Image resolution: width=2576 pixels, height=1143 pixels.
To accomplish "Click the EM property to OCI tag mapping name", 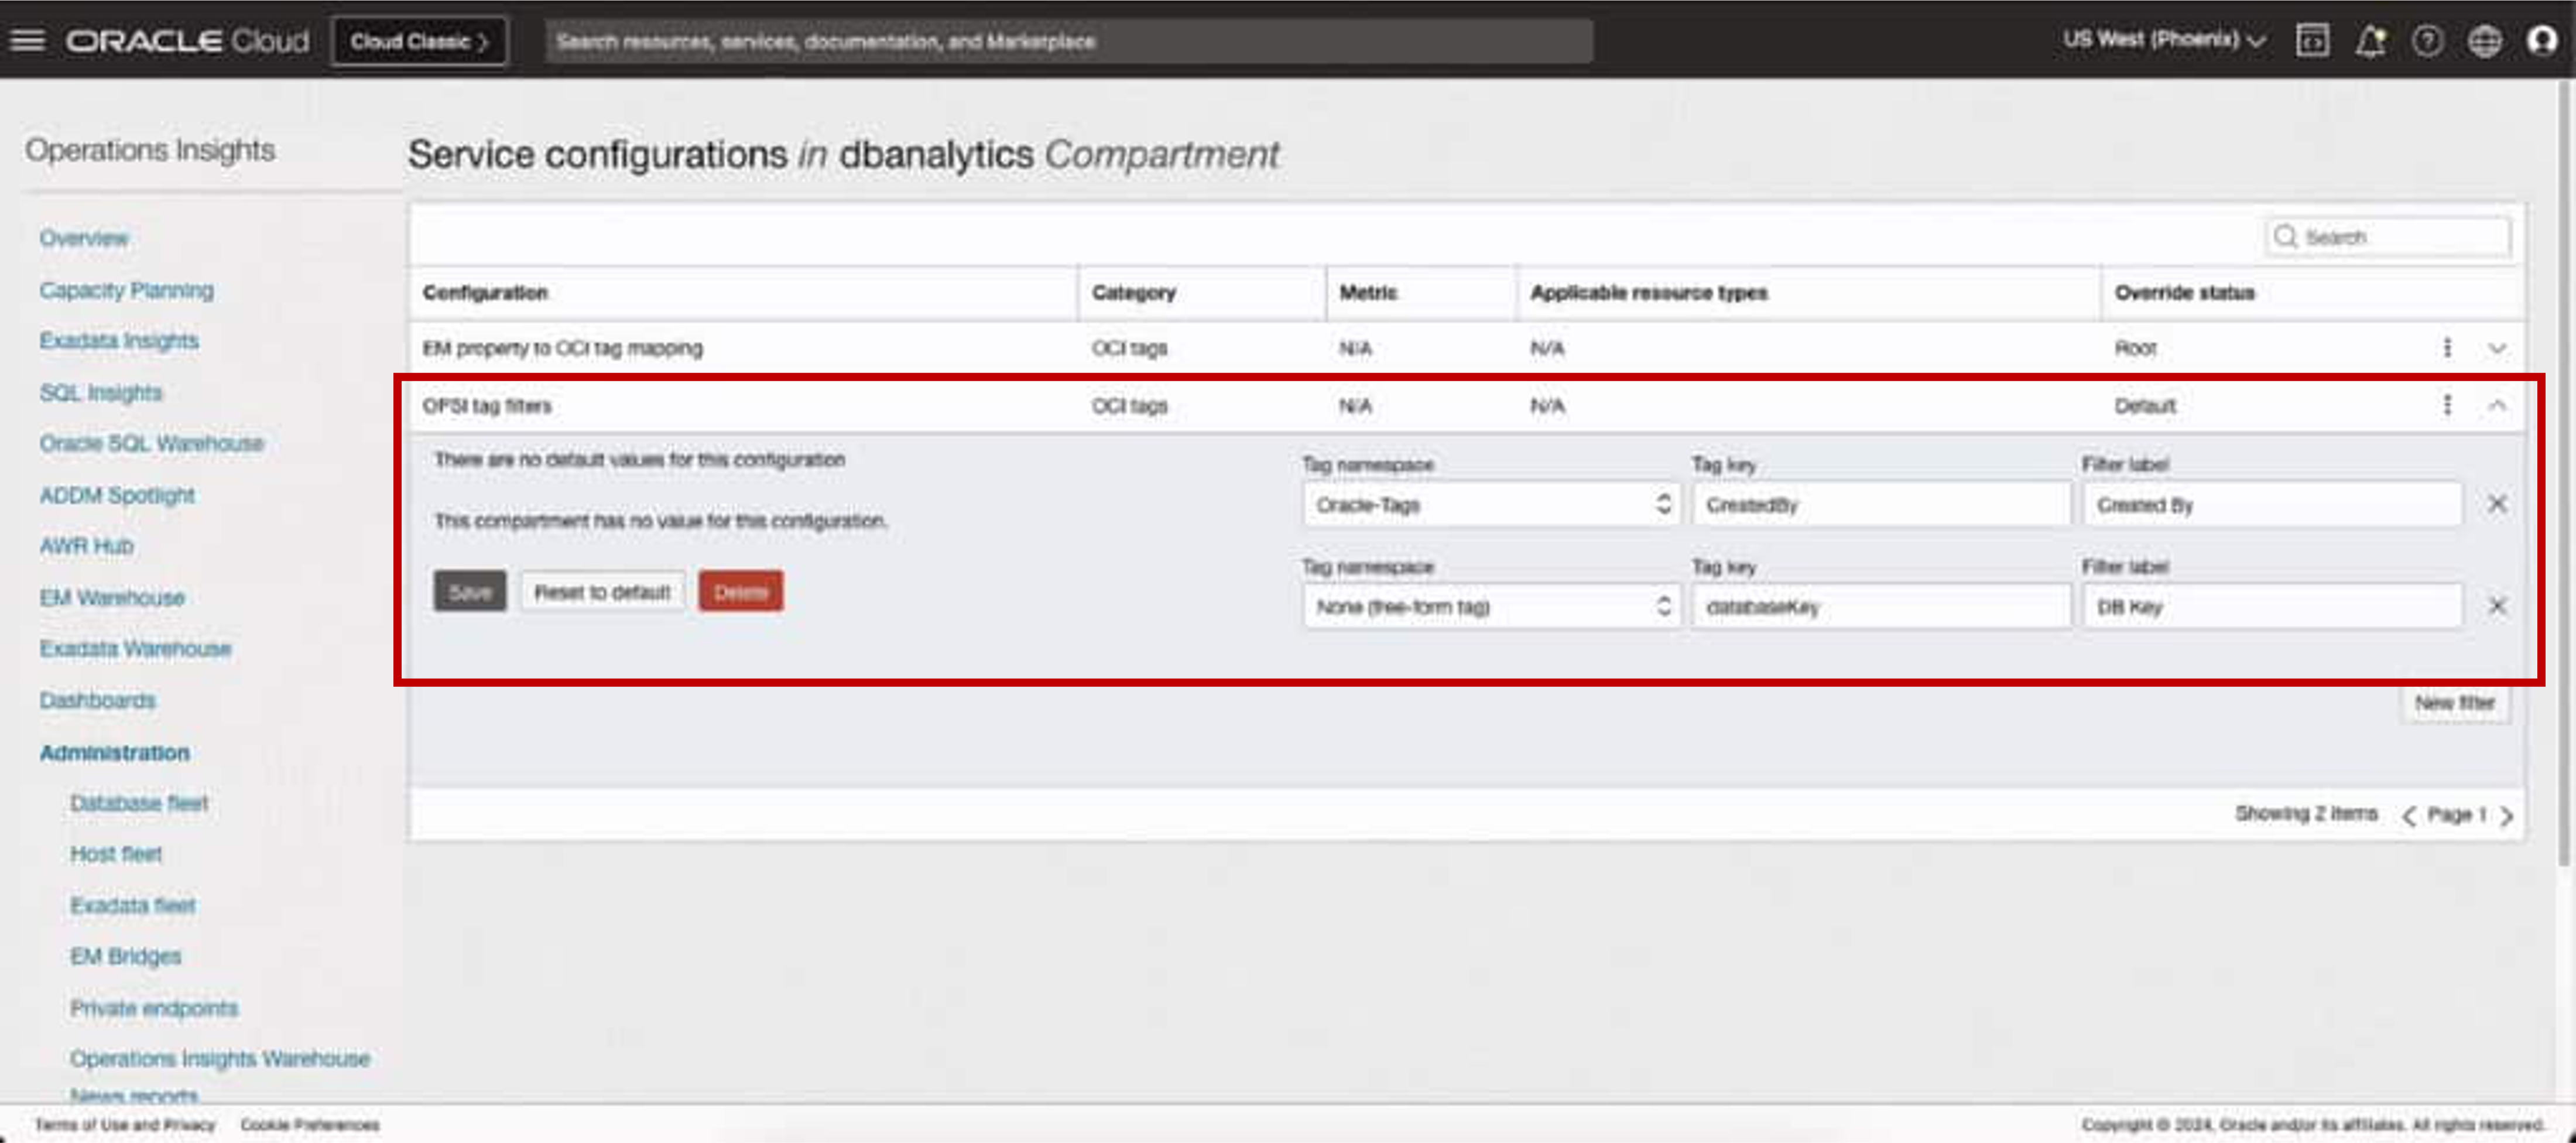I will (562, 348).
